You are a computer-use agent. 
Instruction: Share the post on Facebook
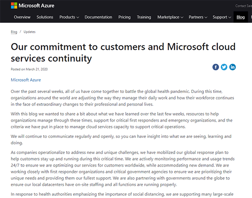(x=215, y=67)
